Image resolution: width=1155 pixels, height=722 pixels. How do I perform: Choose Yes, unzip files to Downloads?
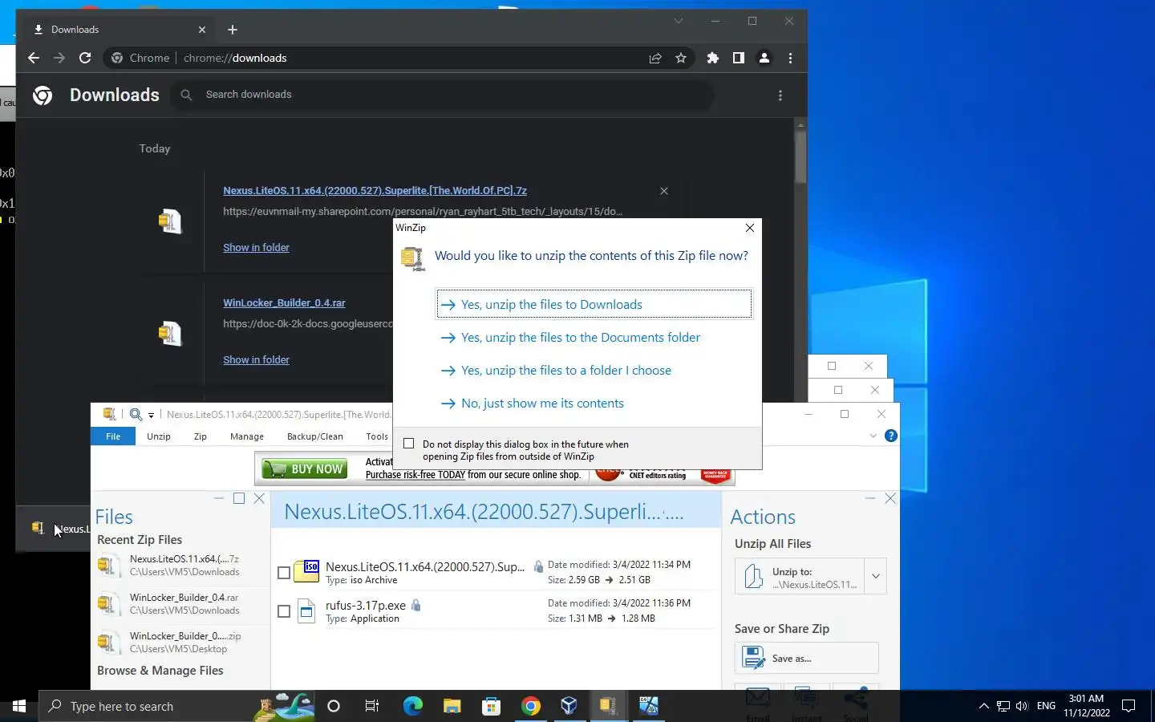coord(594,305)
